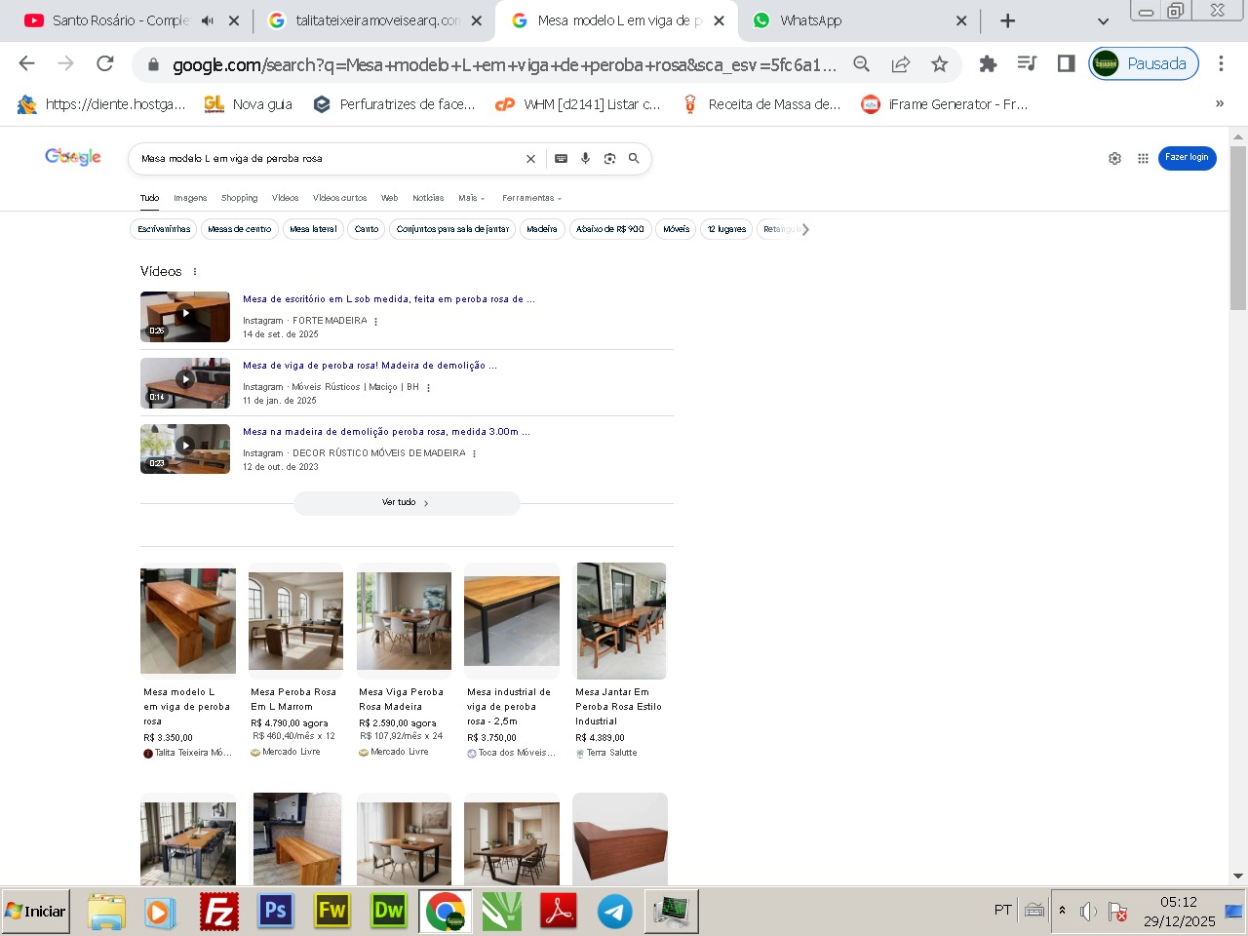Open Chrome extensions puzzle icon
This screenshot has width=1248, height=936.
coord(988,64)
